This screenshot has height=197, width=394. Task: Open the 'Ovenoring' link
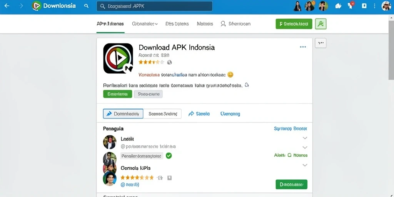click(230, 114)
